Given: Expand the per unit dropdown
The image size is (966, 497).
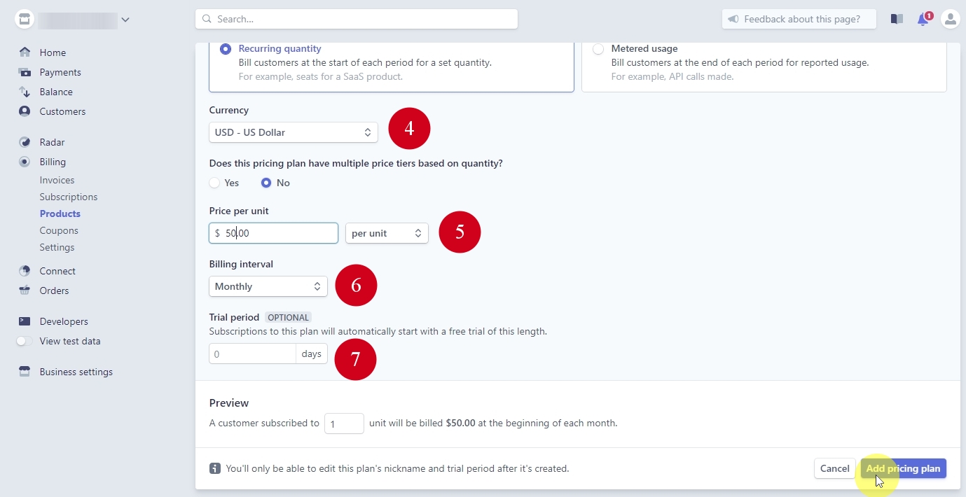Looking at the screenshot, I should click(x=387, y=233).
